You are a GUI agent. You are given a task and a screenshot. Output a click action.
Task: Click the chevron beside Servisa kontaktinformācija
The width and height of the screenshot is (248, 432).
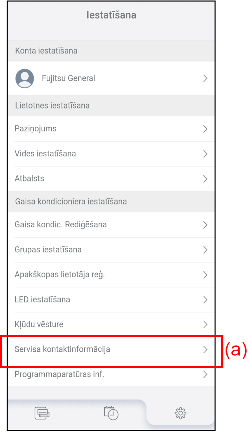(x=205, y=350)
